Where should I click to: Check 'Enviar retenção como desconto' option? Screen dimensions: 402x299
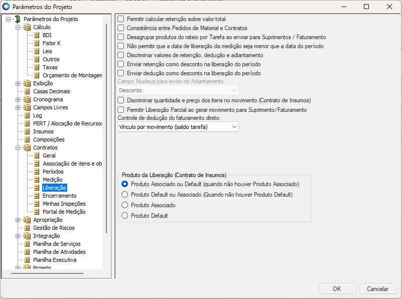pos(121,64)
